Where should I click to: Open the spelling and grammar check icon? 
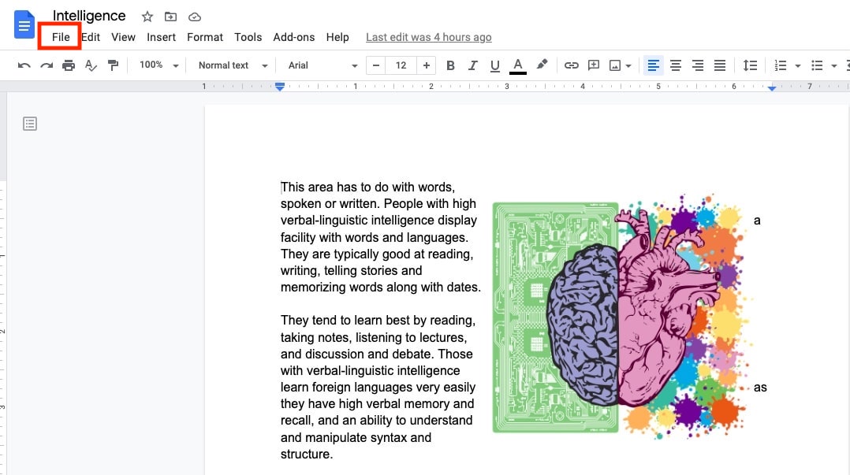91,65
